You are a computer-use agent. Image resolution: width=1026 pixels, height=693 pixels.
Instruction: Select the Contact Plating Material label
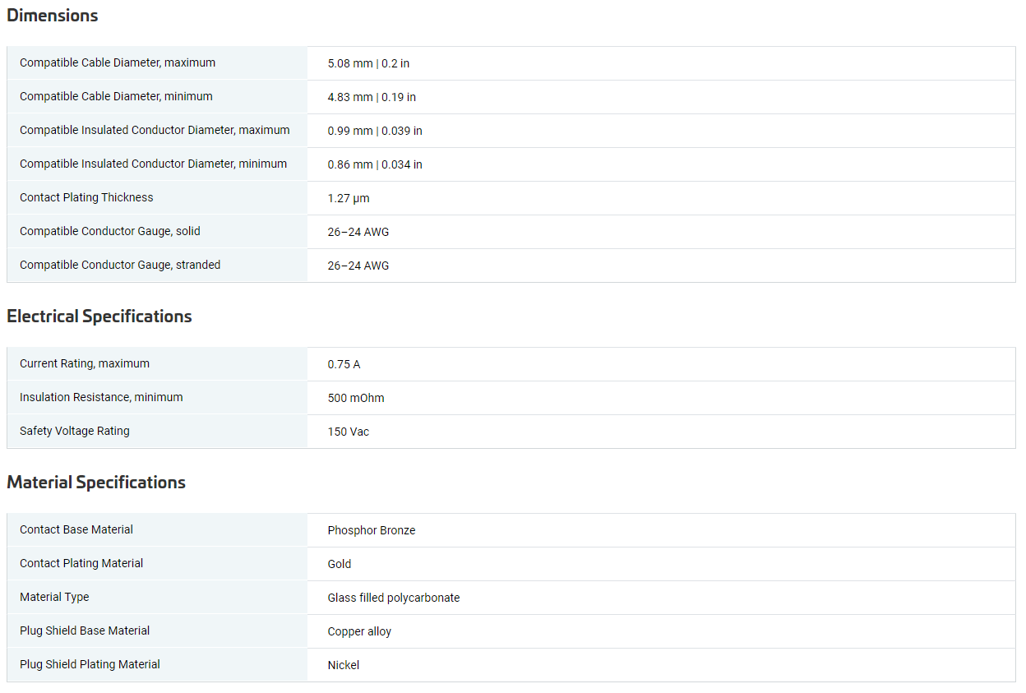pos(81,563)
